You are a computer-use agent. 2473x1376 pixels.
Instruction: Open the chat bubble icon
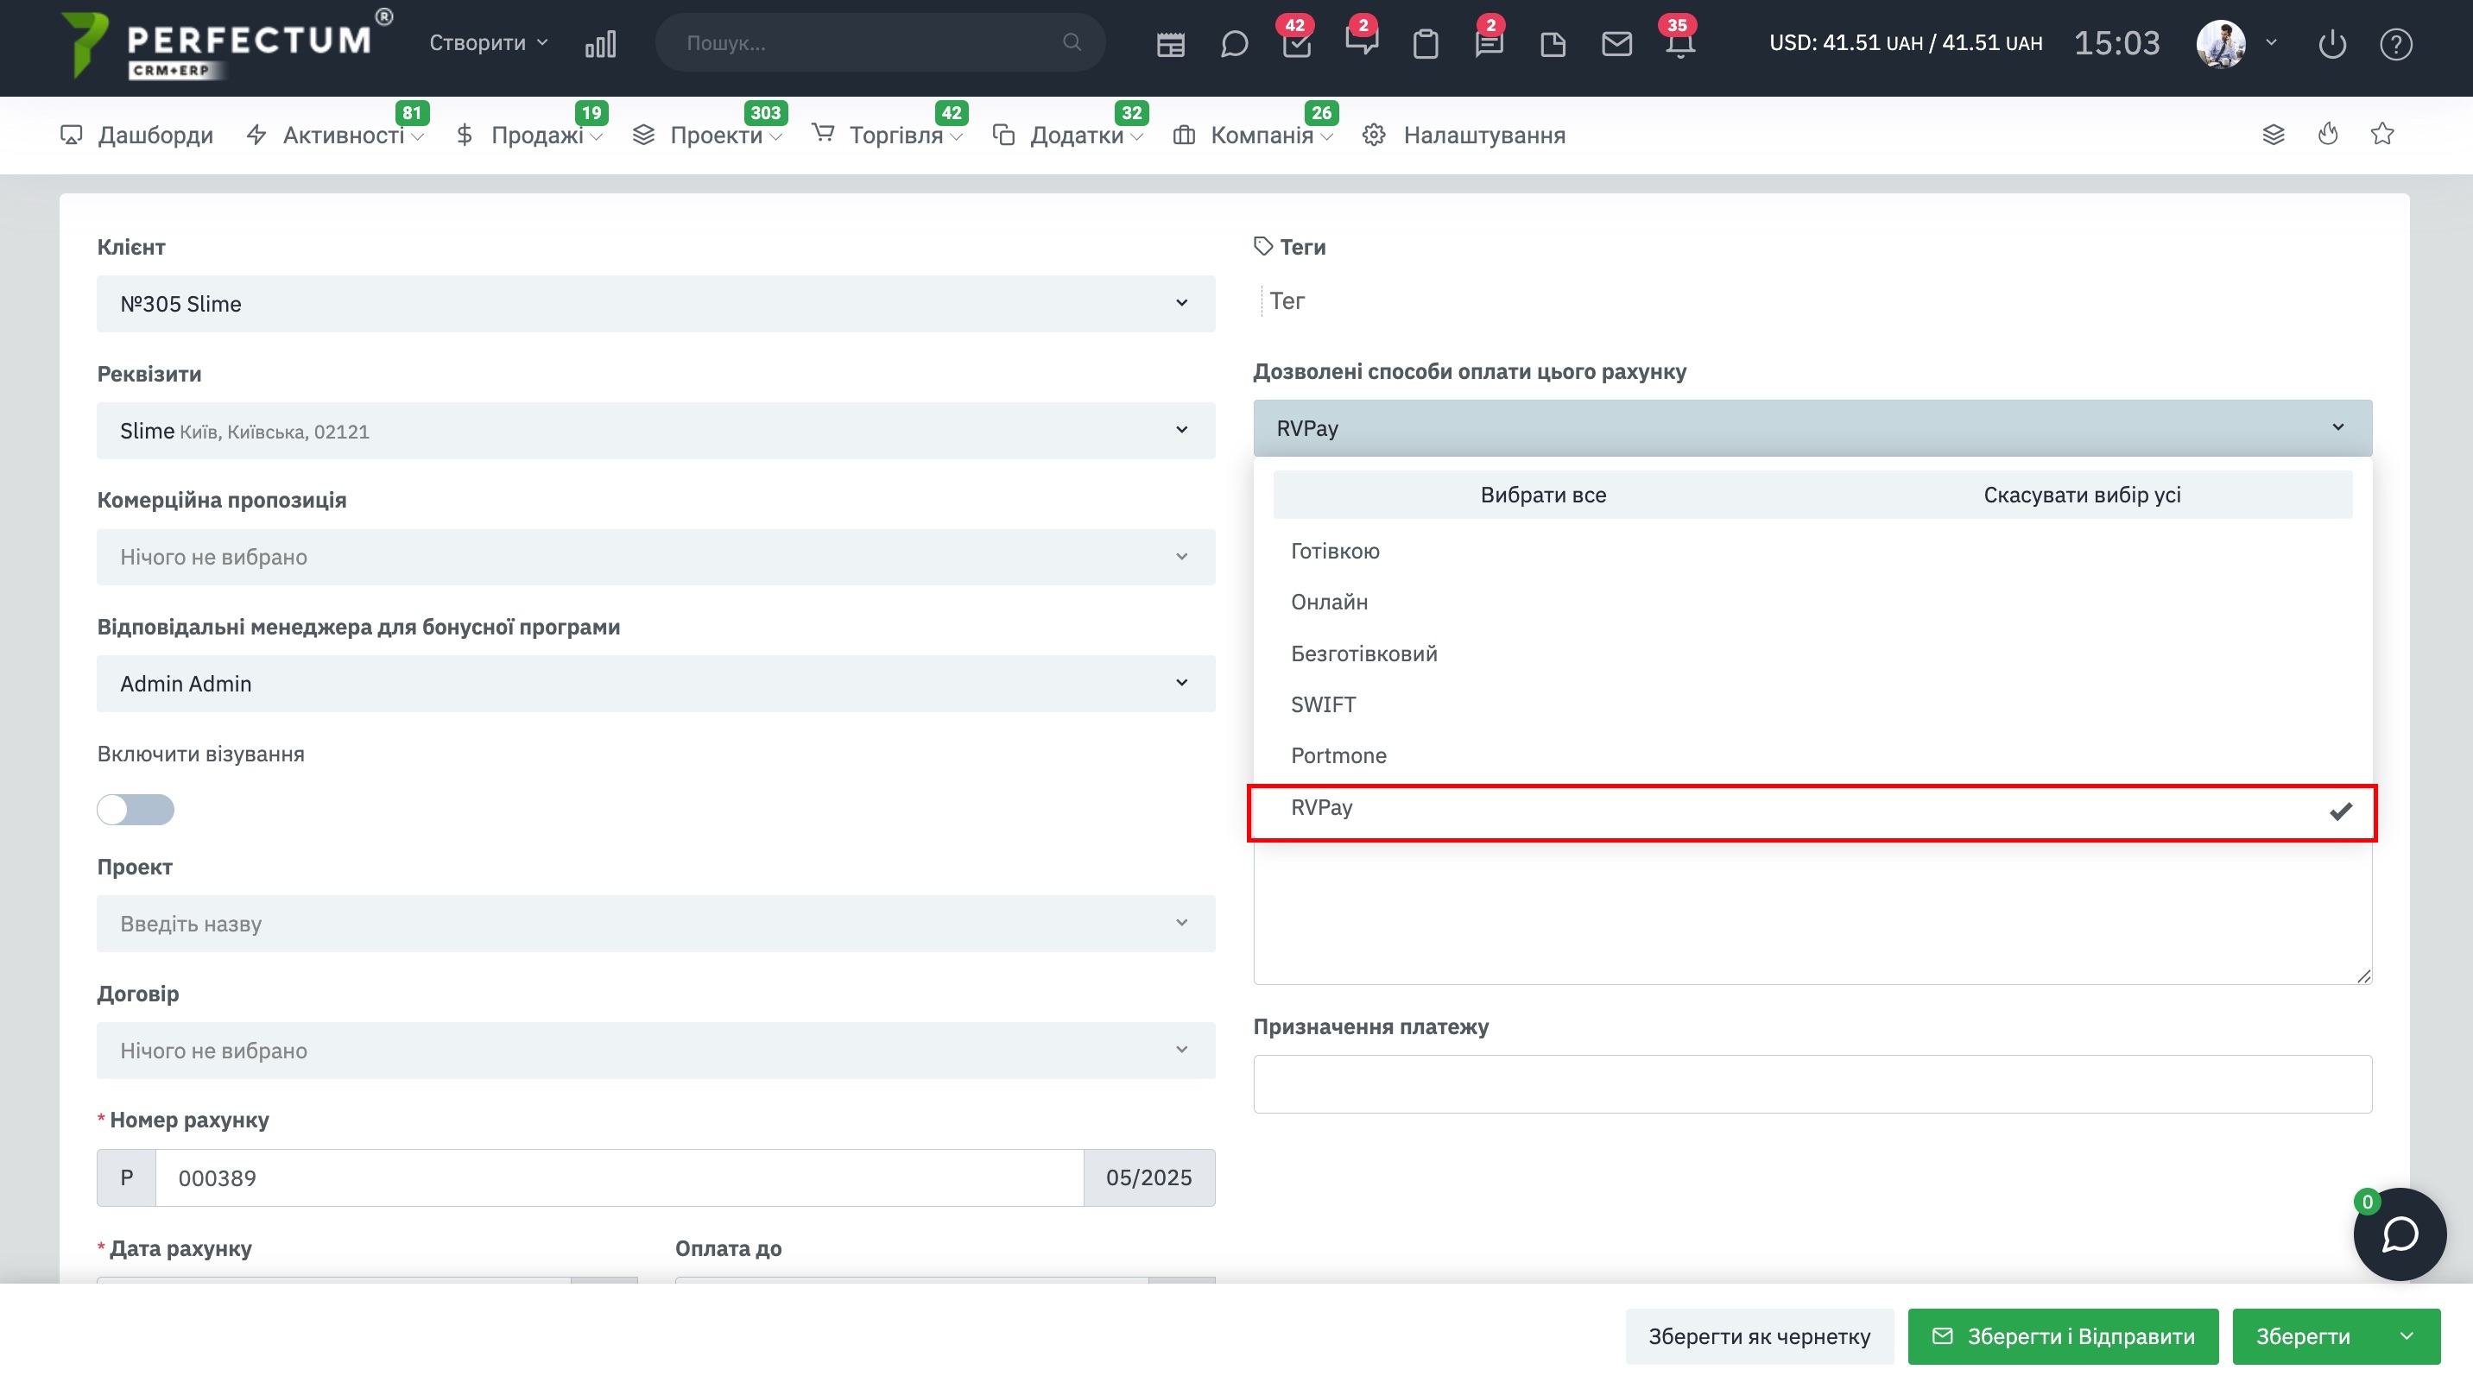(1235, 44)
